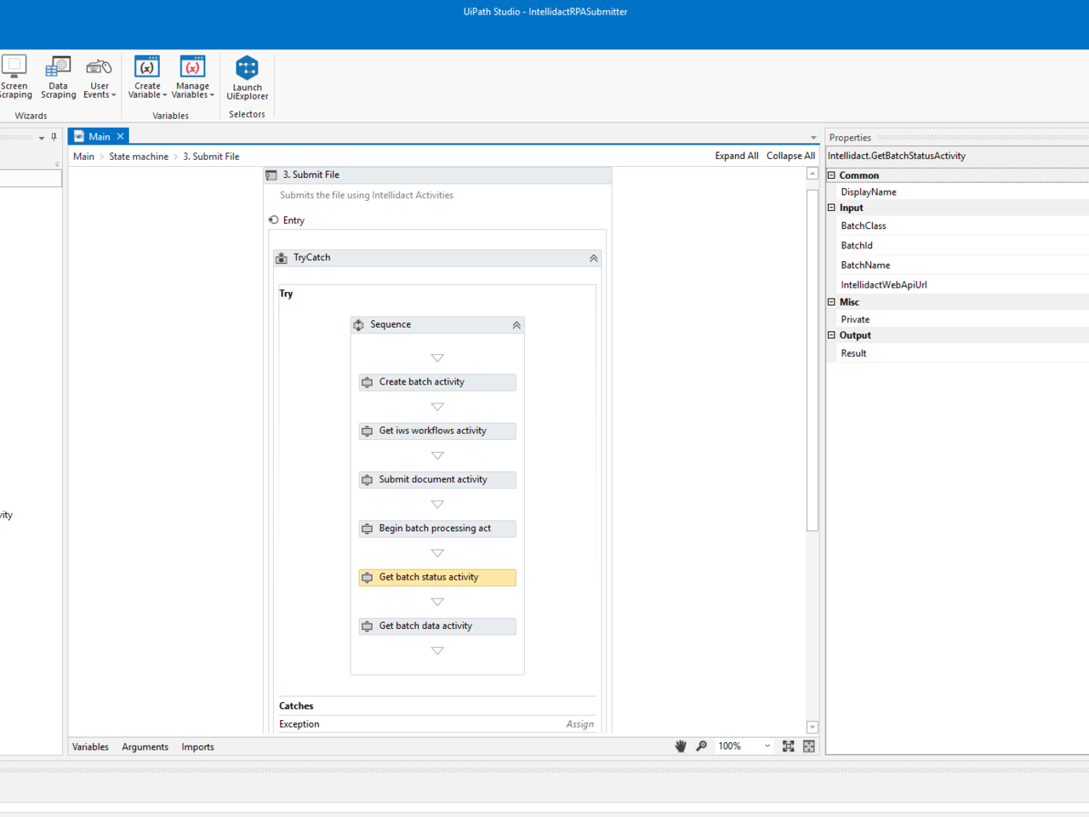
Task: Collapse the Misc properties section
Action: pos(832,302)
